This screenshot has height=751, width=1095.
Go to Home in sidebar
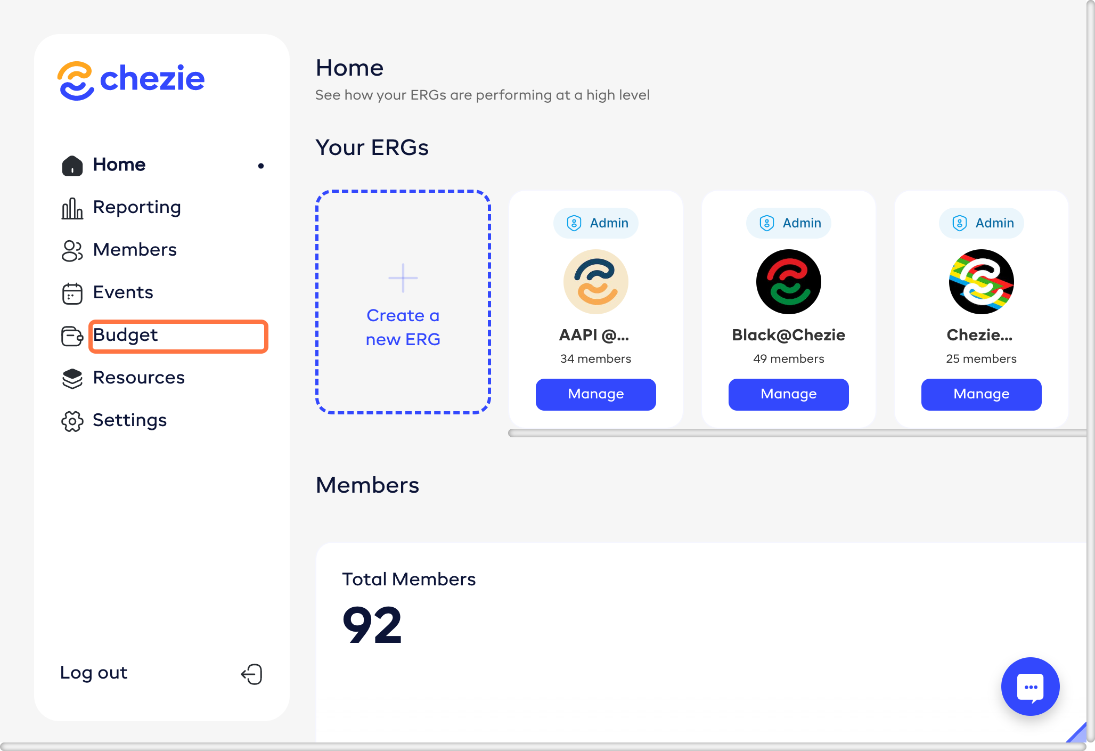[x=119, y=165]
